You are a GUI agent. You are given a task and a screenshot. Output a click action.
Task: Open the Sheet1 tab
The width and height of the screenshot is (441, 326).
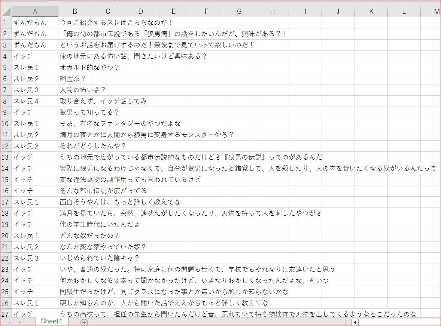pos(51,321)
